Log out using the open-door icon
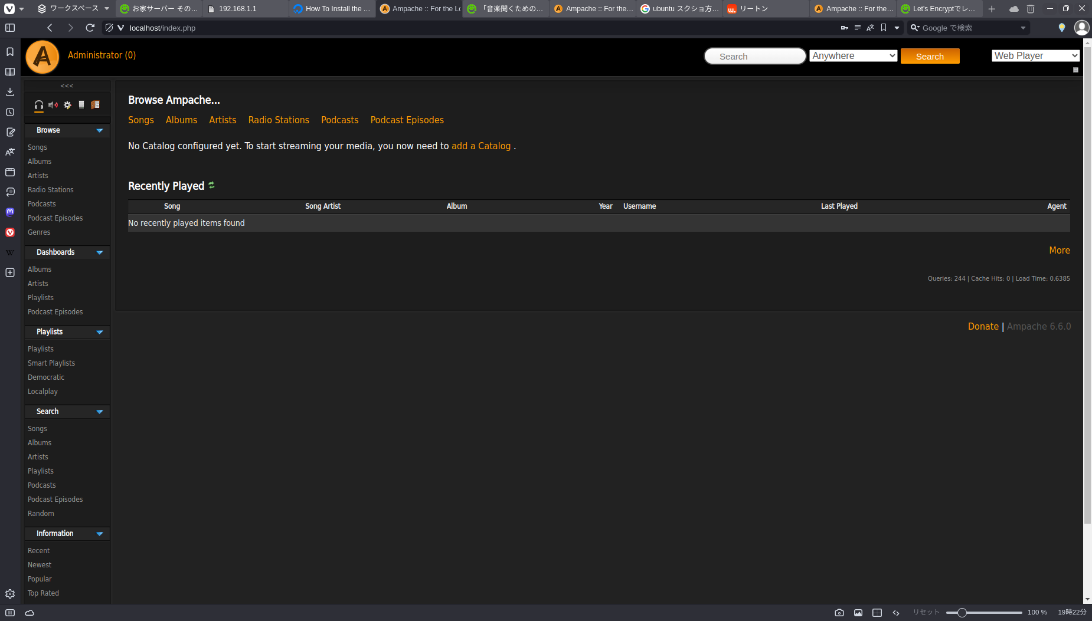Screen dimensions: 1092x621 click(x=95, y=105)
